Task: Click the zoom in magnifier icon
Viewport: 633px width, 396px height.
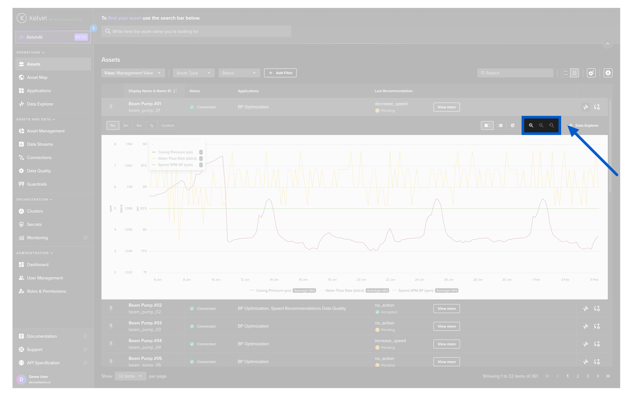Action: 531,125
